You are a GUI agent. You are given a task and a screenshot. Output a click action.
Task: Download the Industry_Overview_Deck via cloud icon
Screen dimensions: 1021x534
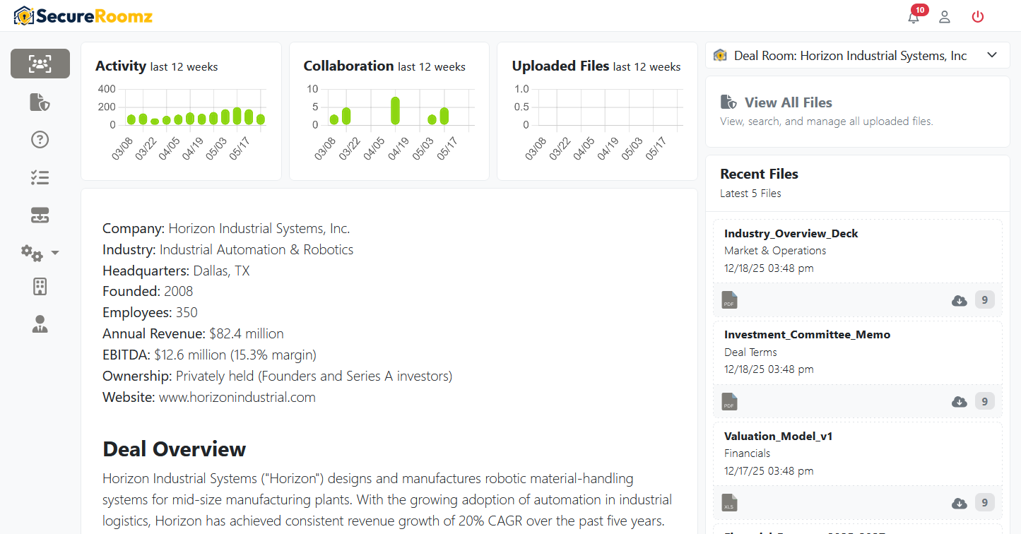click(960, 300)
